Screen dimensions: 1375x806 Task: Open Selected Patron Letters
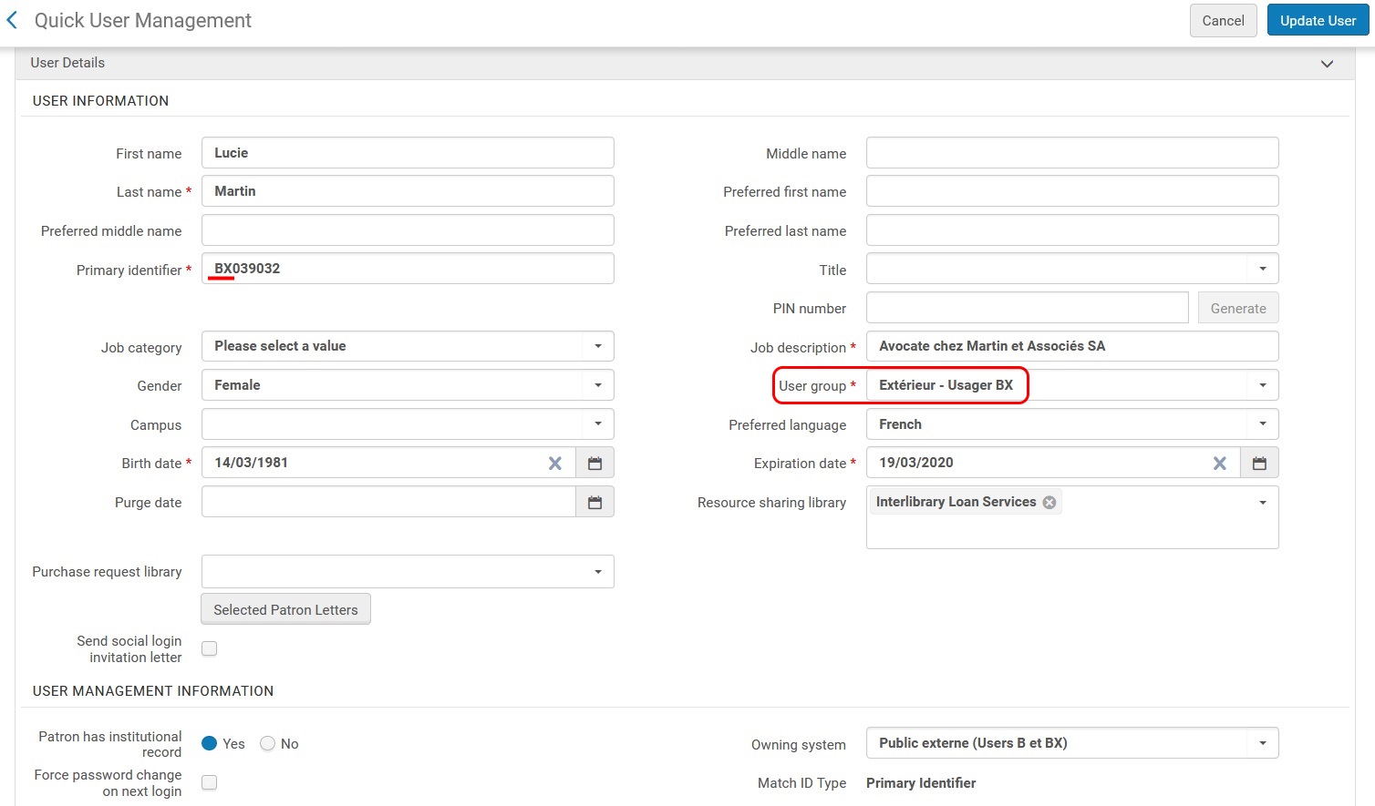tap(285, 609)
